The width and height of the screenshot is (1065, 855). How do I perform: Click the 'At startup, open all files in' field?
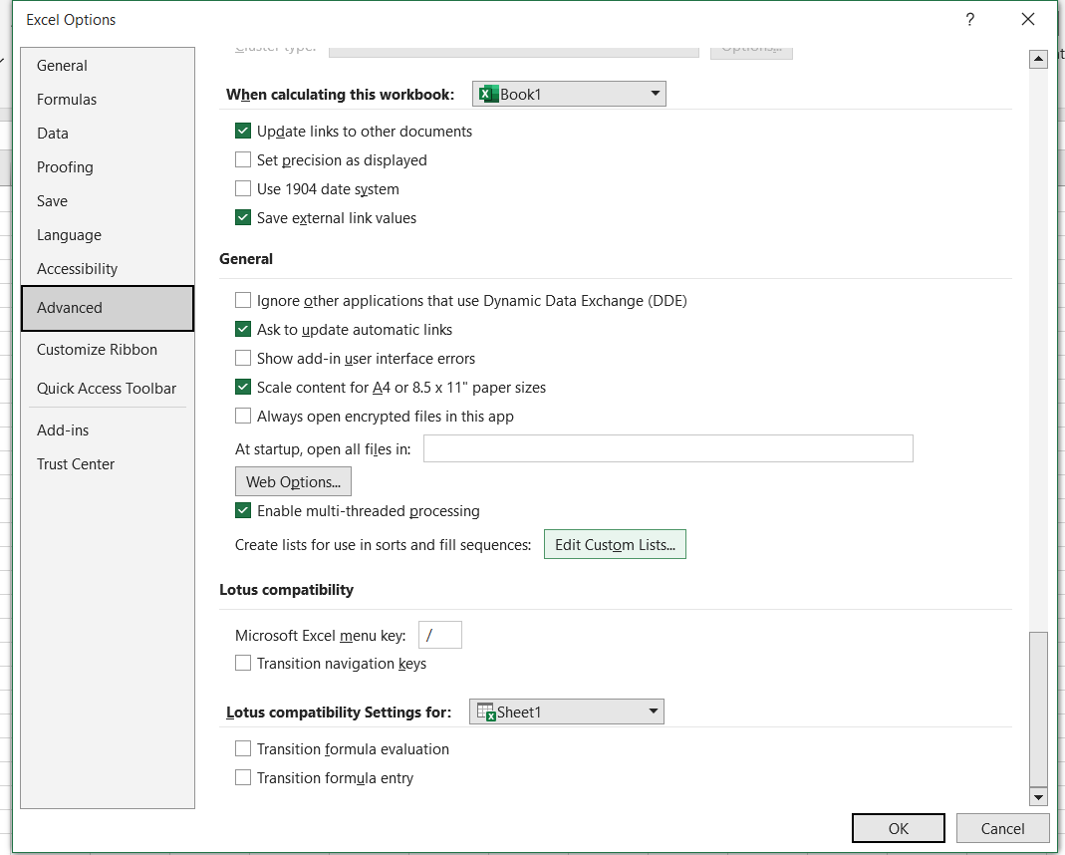(x=667, y=448)
